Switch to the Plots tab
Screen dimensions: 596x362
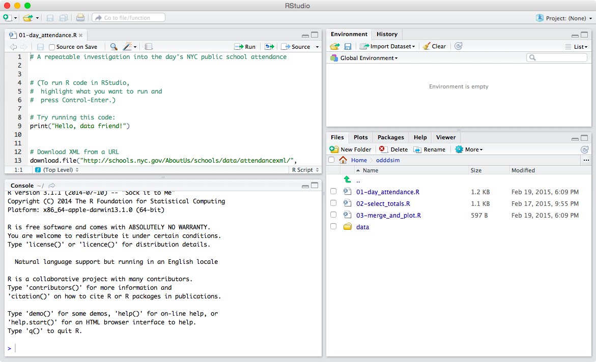coord(361,137)
